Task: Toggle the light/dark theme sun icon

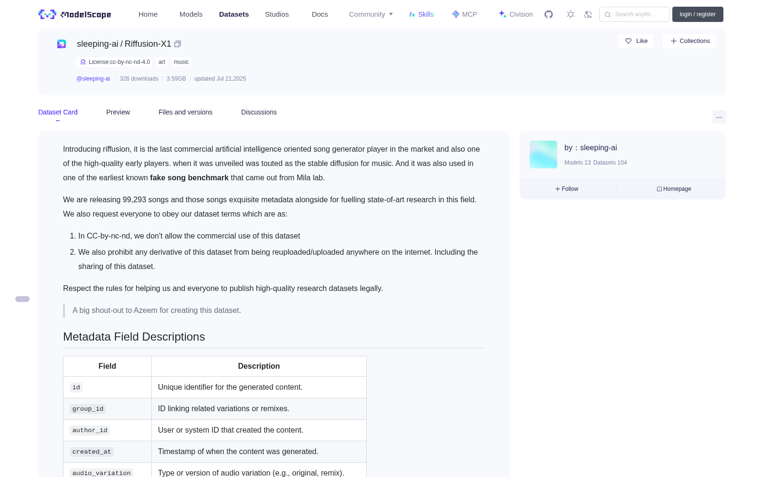Action: pyautogui.click(x=571, y=14)
